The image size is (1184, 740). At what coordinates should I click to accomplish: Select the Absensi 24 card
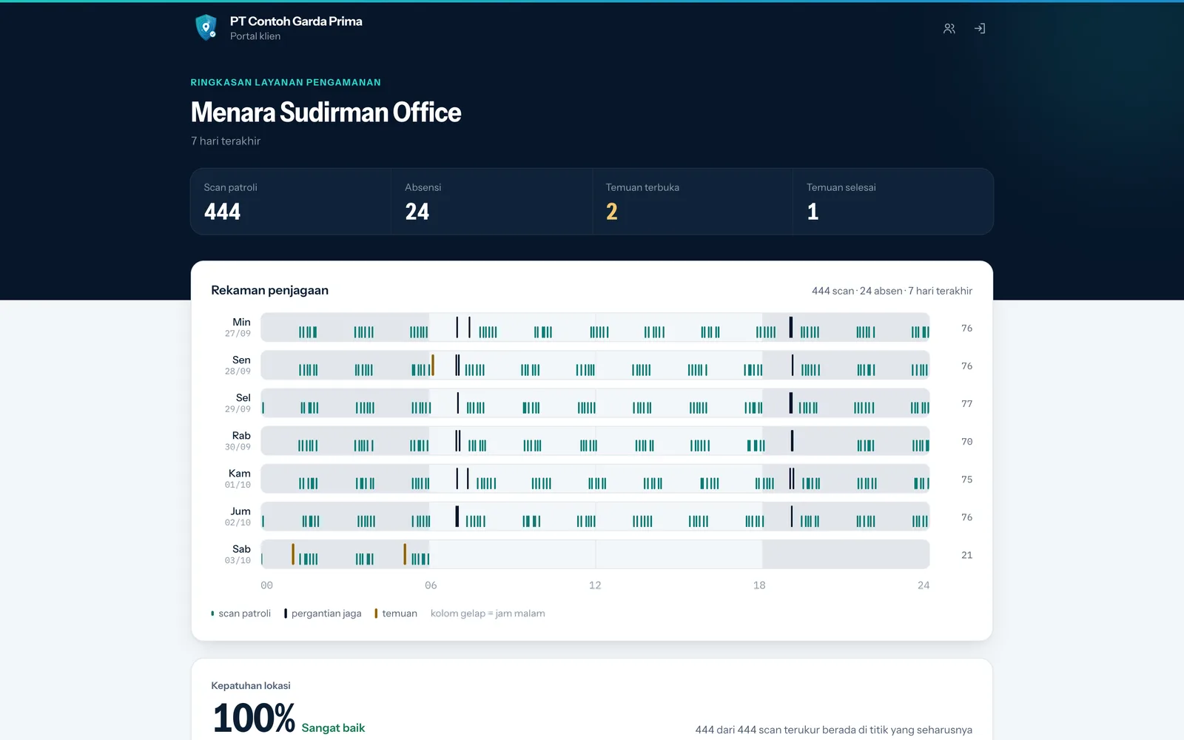click(x=492, y=201)
